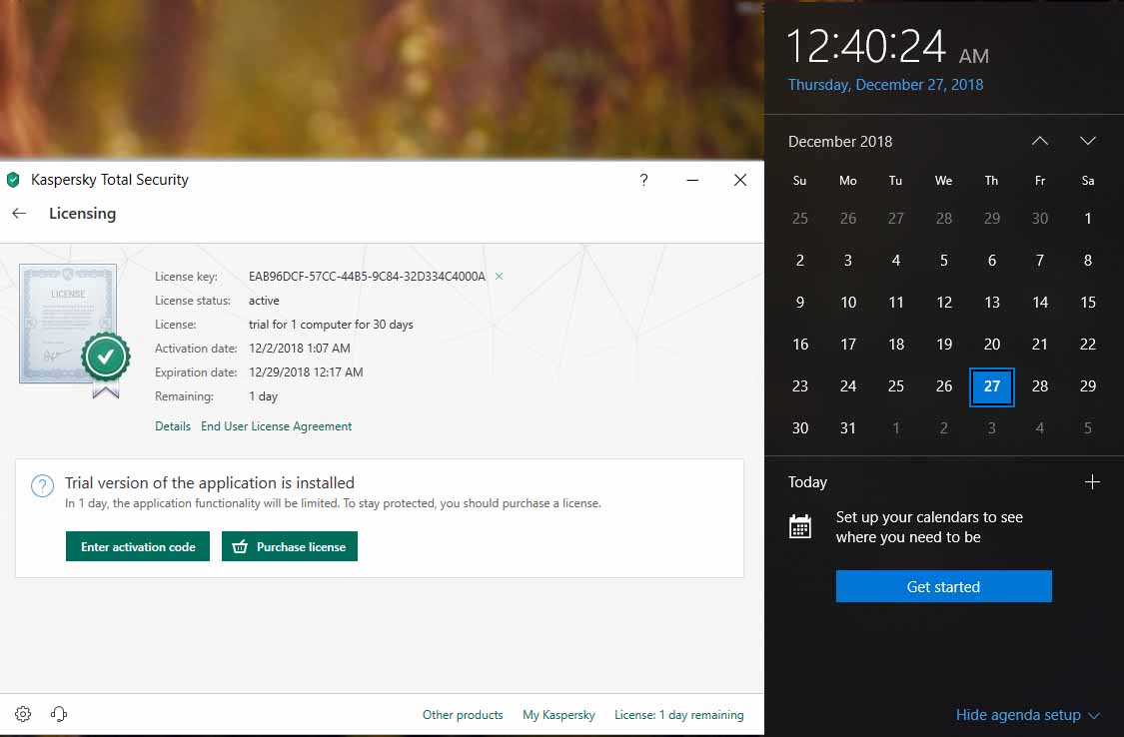Click license key EAB96DCF-57CC-44B5-9C84-32D334C4000A

(367, 277)
